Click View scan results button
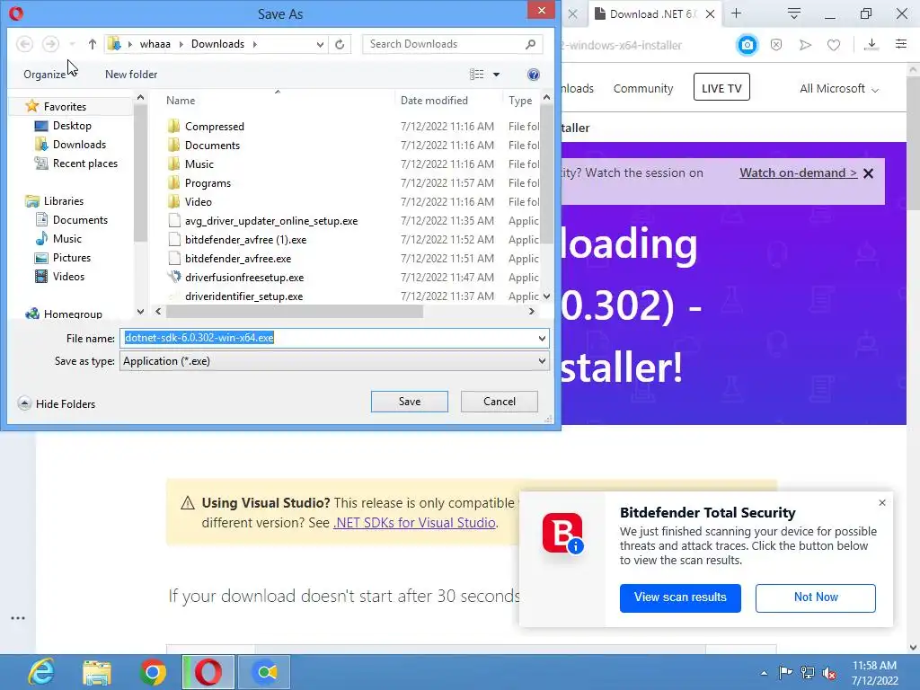The height and width of the screenshot is (690, 920). pyautogui.click(x=680, y=597)
